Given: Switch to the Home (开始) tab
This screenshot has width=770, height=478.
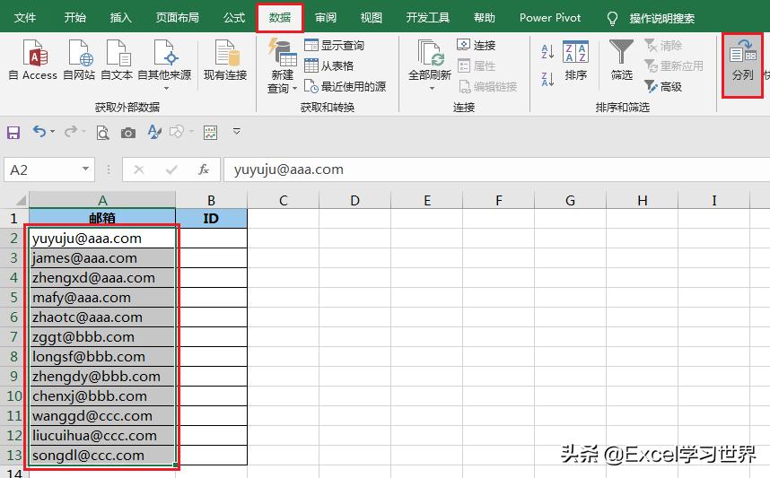Looking at the screenshot, I should coord(75,18).
